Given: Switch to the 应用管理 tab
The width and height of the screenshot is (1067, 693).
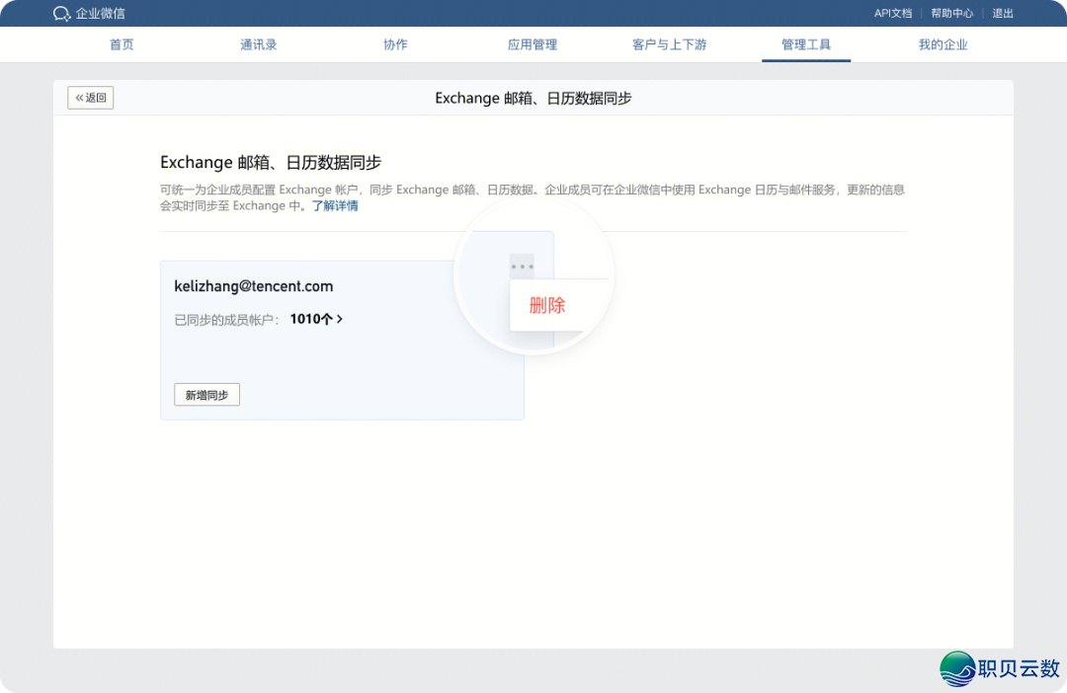Looking at the screenshot, I should [533, 43].
